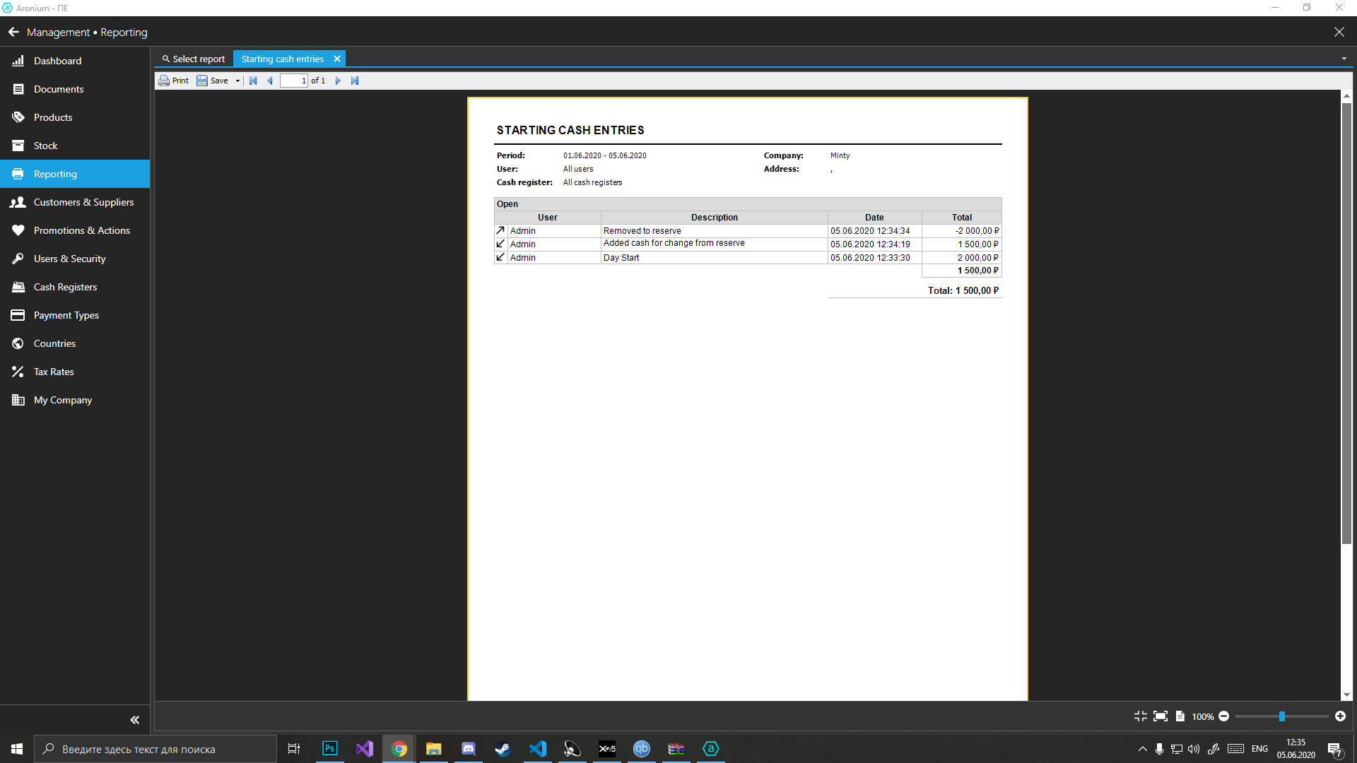Go to the last report page
Image resolution: width=1357 pixels, height=763 pixels.
pos(355,81)
